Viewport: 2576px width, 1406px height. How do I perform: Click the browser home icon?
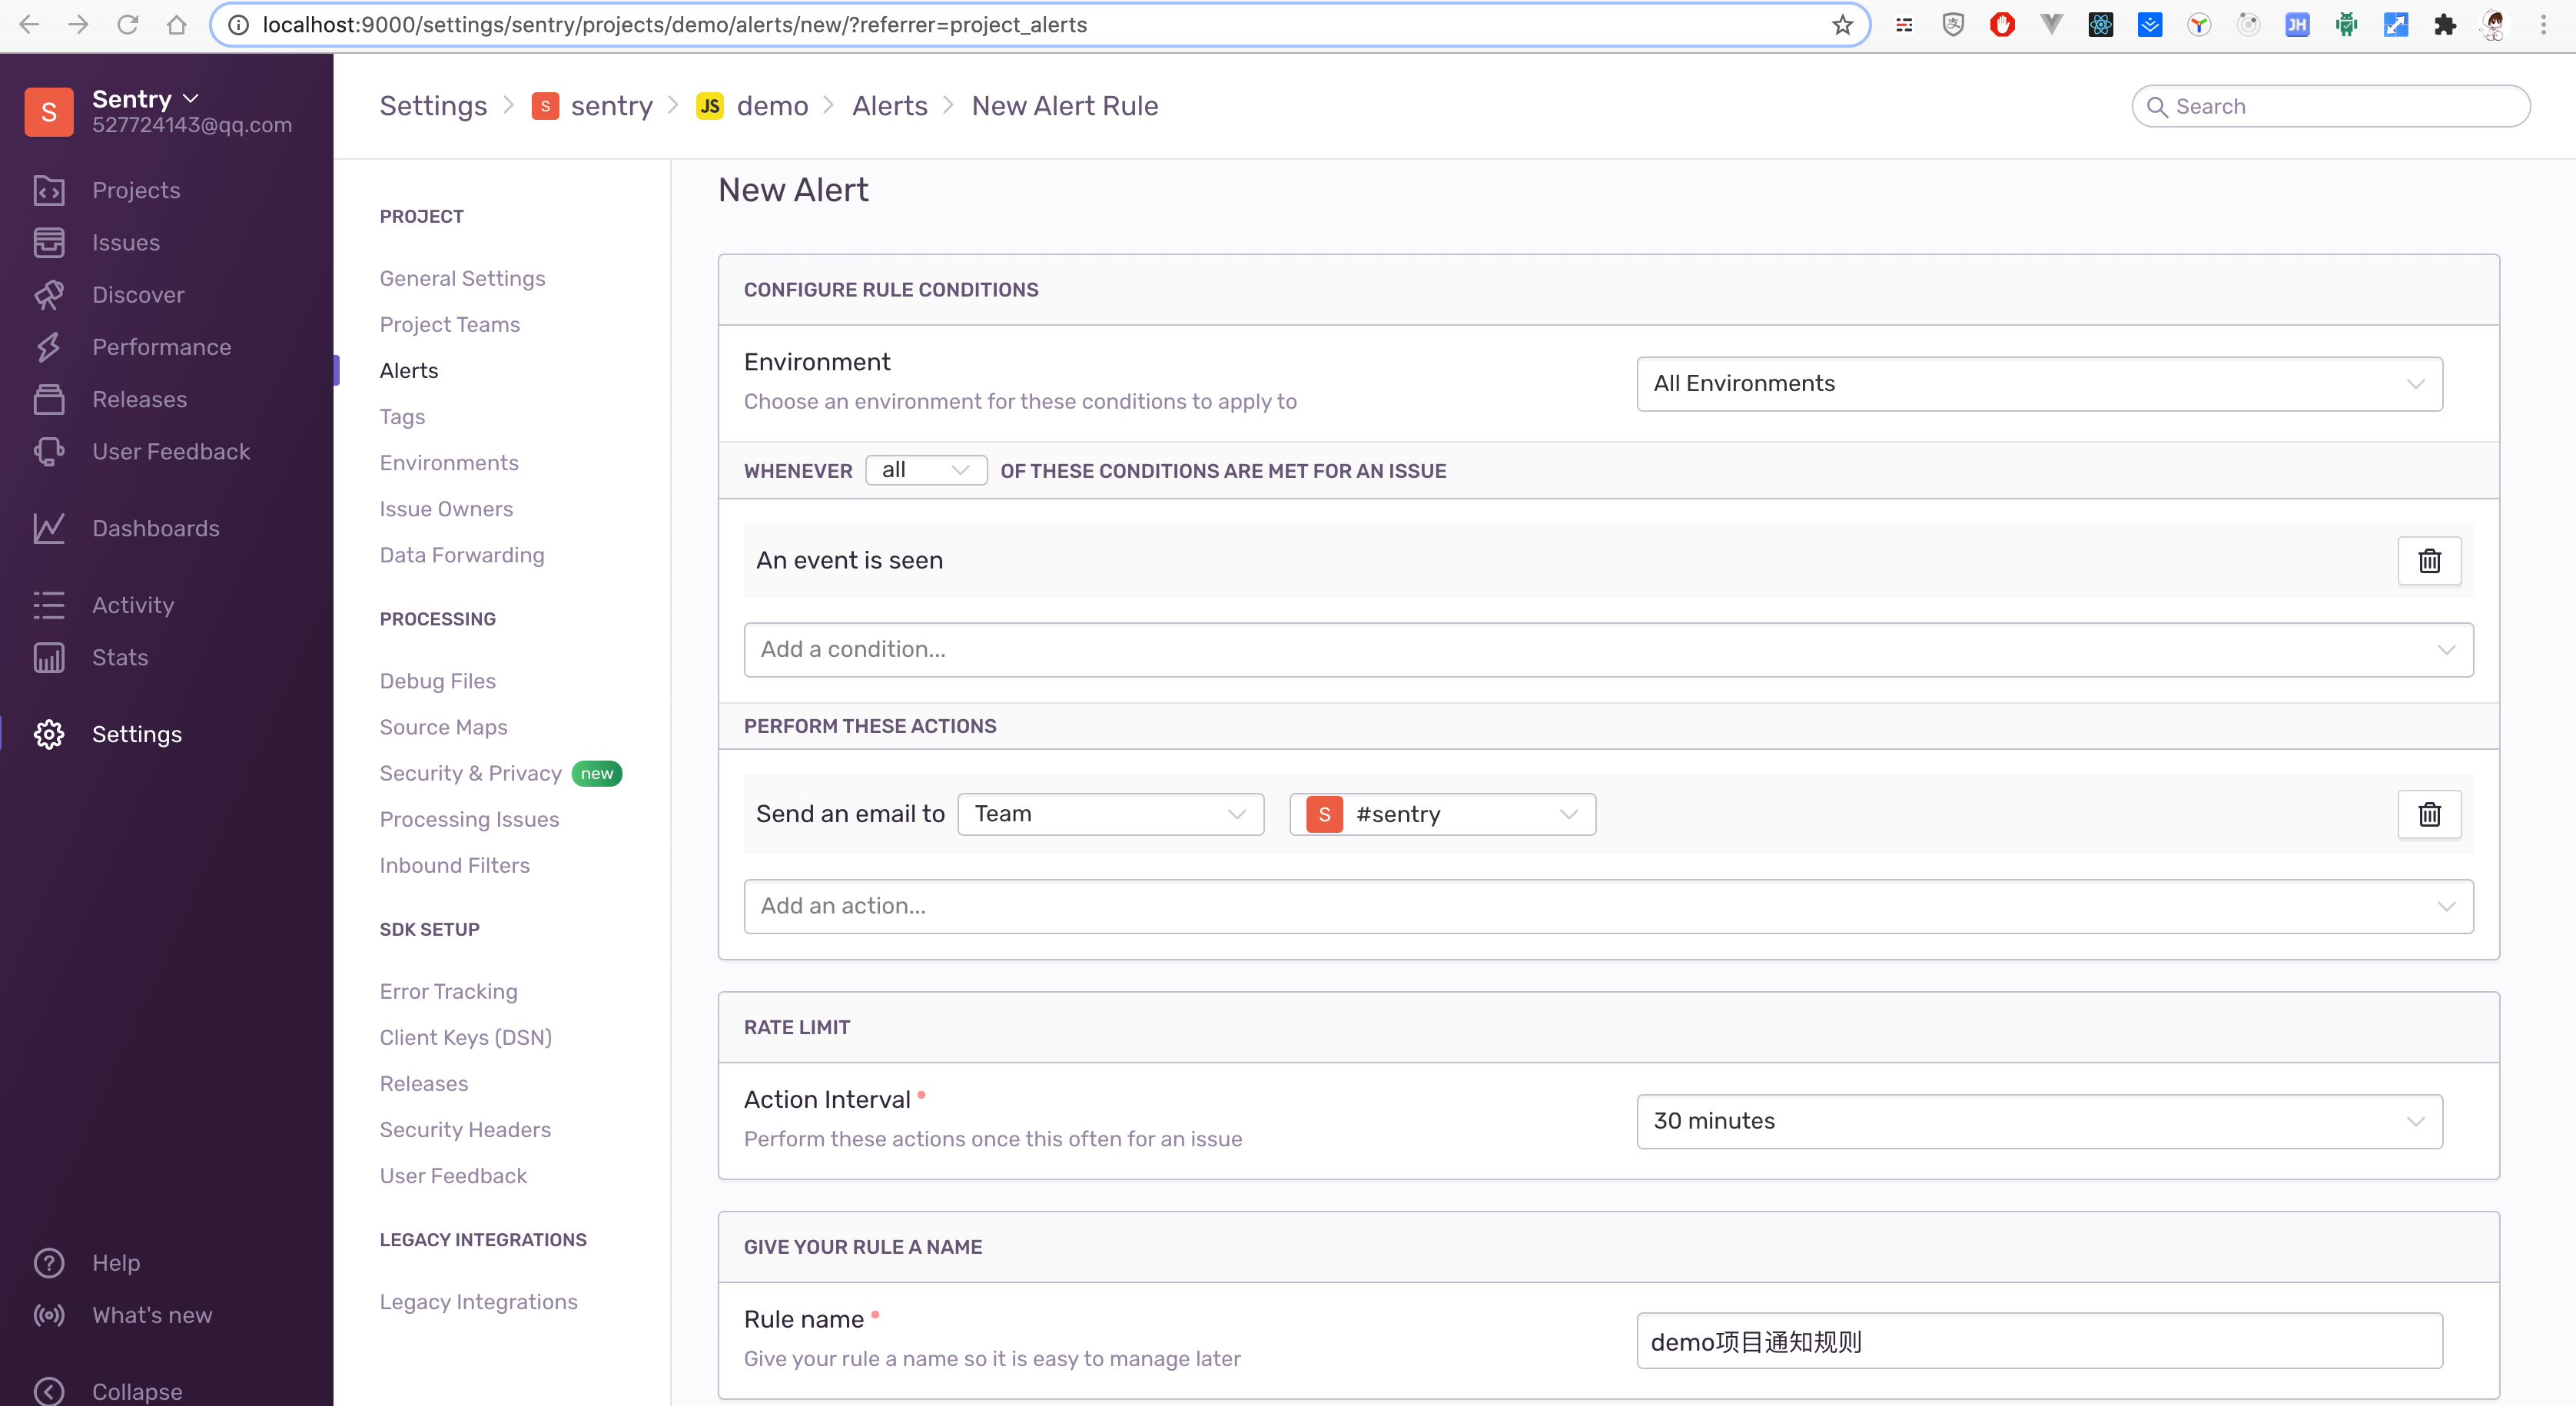point(177,25)
